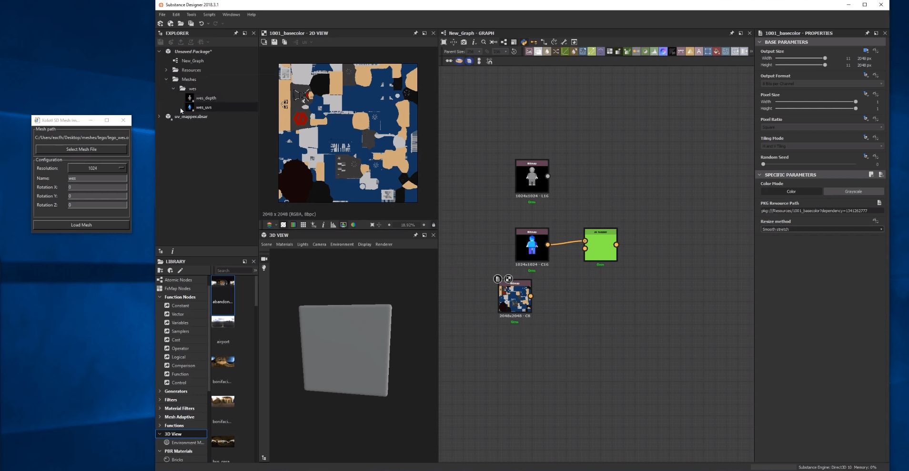Collapse the Meshes folder in Explorer
The width and height of the screenshot is (909, 471).
pos(166,79)
